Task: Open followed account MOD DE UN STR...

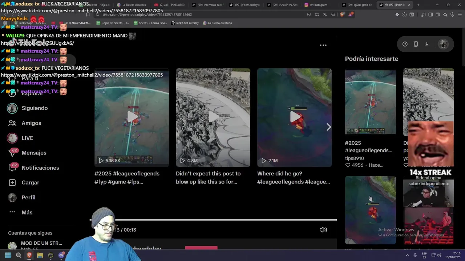Action: point(35,246)
